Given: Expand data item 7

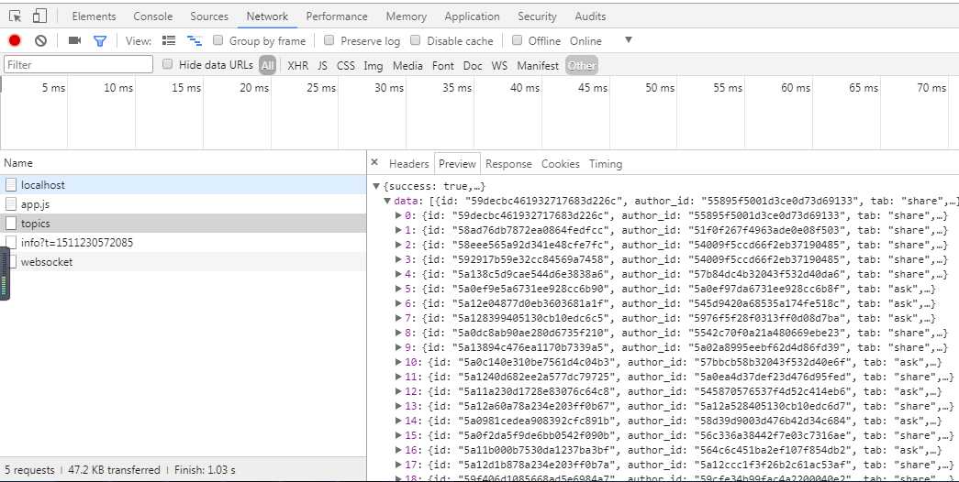Looking at the screenshot, I should [399, 318].
